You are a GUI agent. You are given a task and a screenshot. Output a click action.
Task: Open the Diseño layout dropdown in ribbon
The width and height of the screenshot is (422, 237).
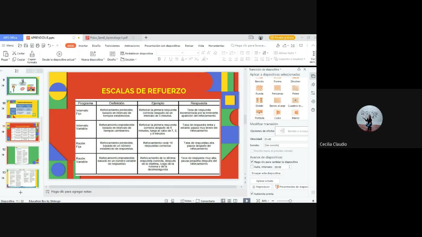(x=117, y=60)
